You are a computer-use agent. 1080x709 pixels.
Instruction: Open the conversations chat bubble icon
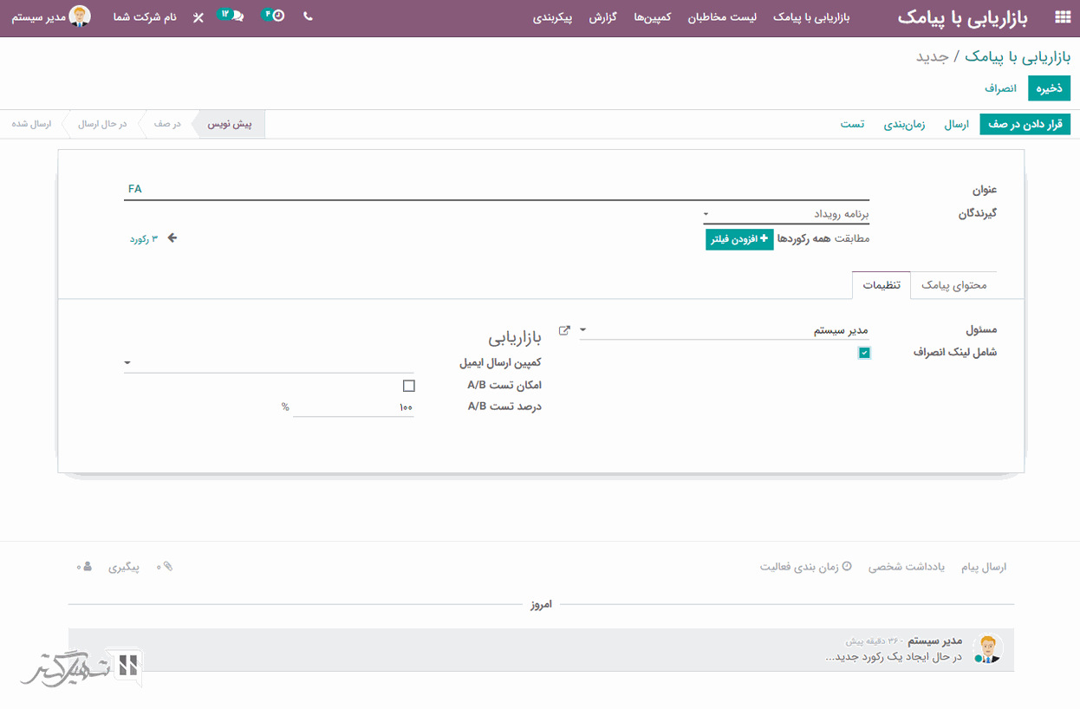click(x=235, y=16)
